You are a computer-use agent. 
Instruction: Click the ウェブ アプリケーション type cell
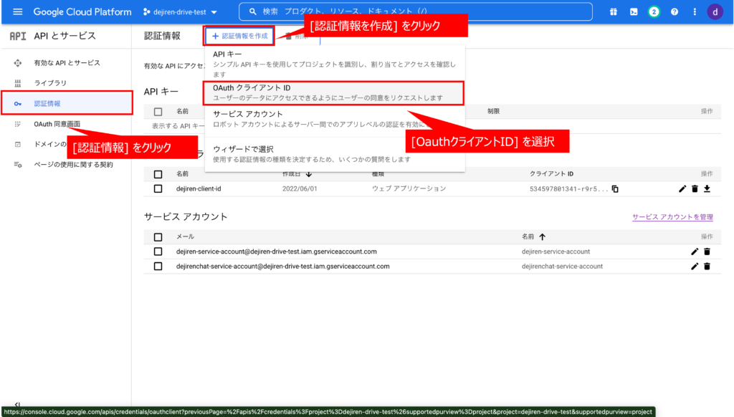[409, 188]
